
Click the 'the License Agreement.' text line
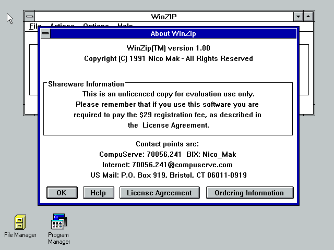pyautogui.click(x=168, y=125)
